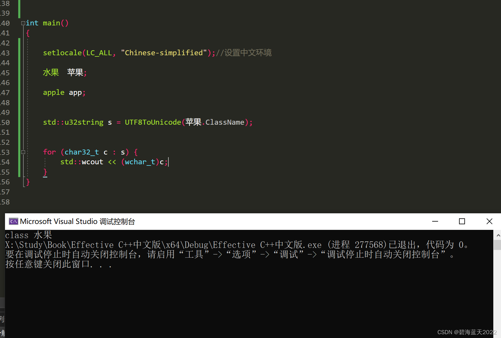Click the debug console app icon

click(13, 221)
